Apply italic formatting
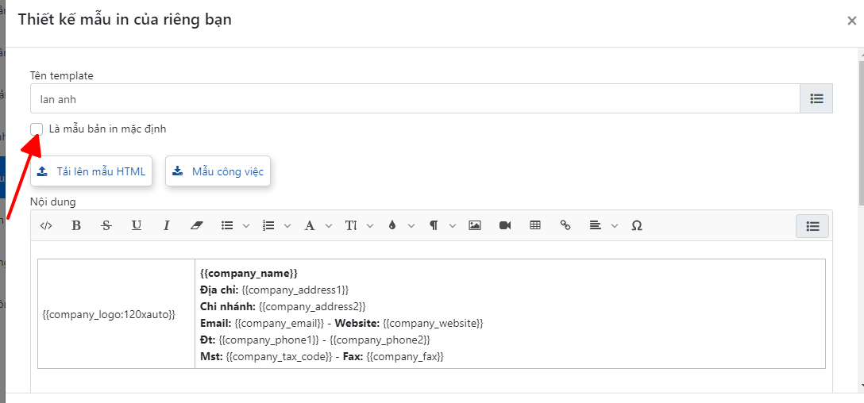This screenshot has height=403, width=864. pos(167,225)
